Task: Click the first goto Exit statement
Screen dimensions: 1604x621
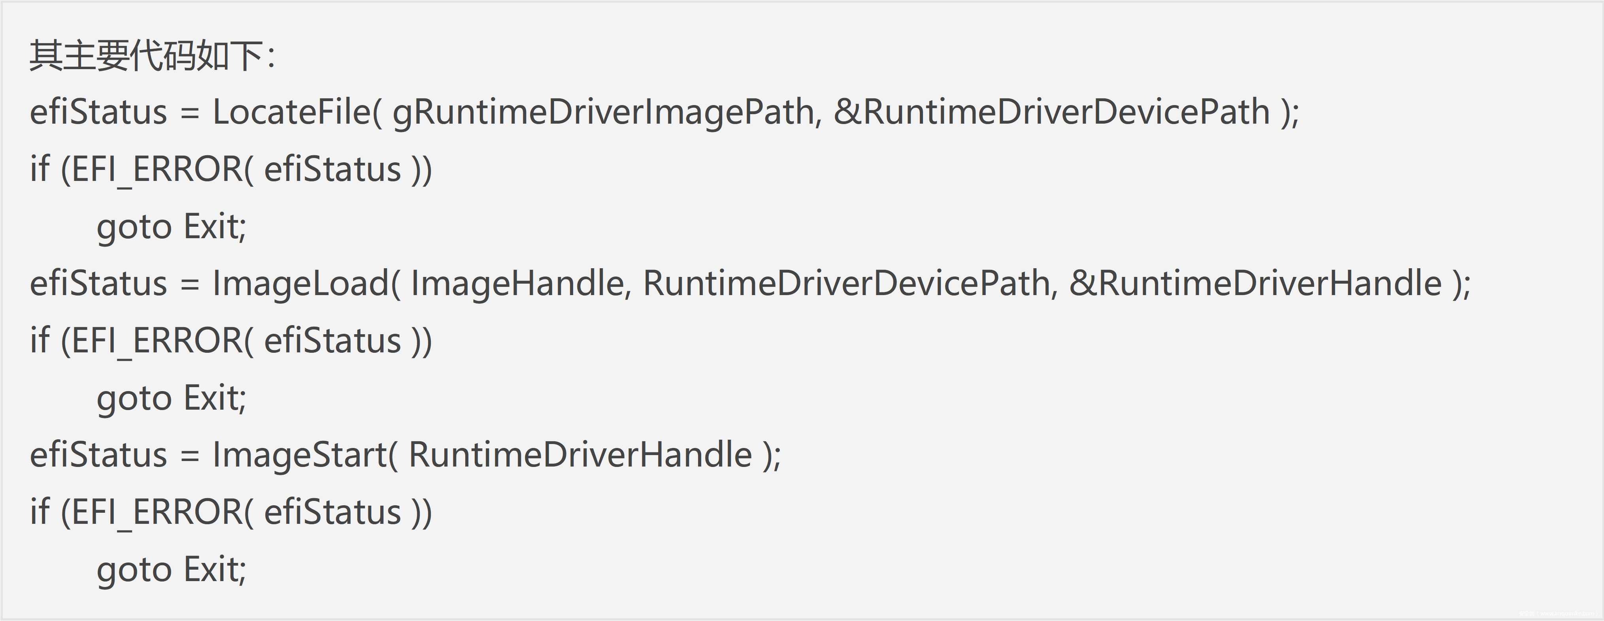Action: [x=171, y=226]
